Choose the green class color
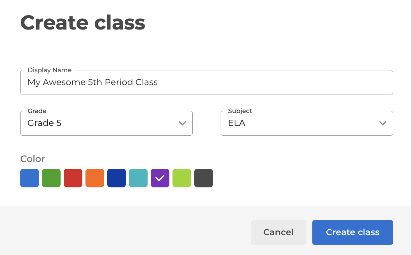 coord(51,178)
